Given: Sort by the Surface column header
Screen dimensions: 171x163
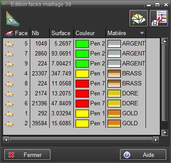Looking at the screenshot, I should (x=61, y=33).
